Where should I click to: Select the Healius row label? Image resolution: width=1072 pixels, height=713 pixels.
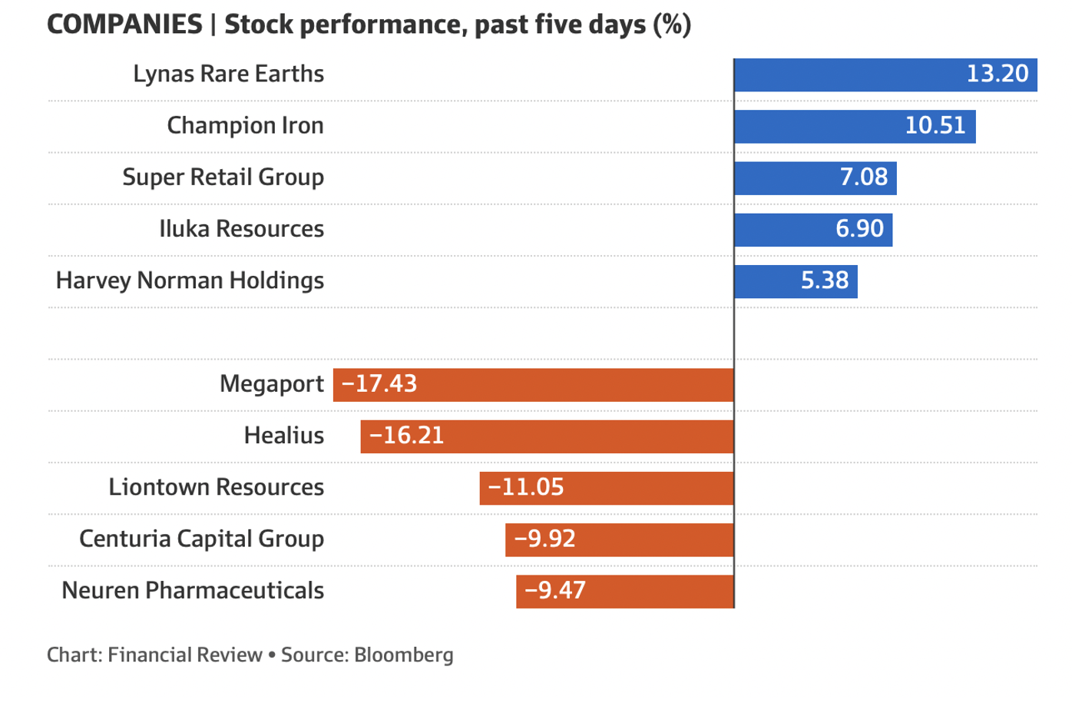[x=283, y=436]
